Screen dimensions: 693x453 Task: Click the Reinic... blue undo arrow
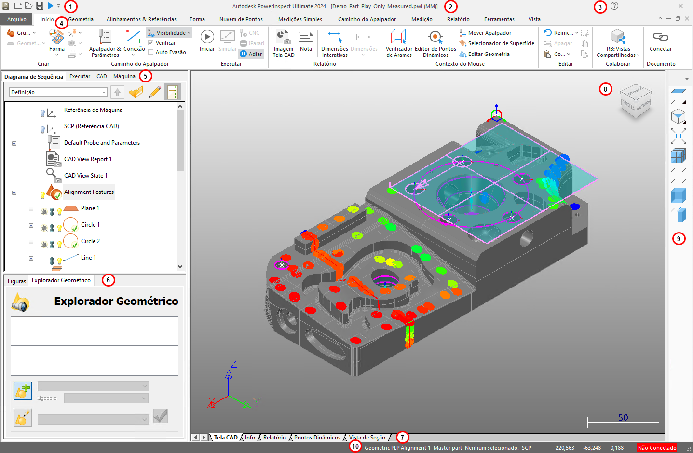click(548, 33)
